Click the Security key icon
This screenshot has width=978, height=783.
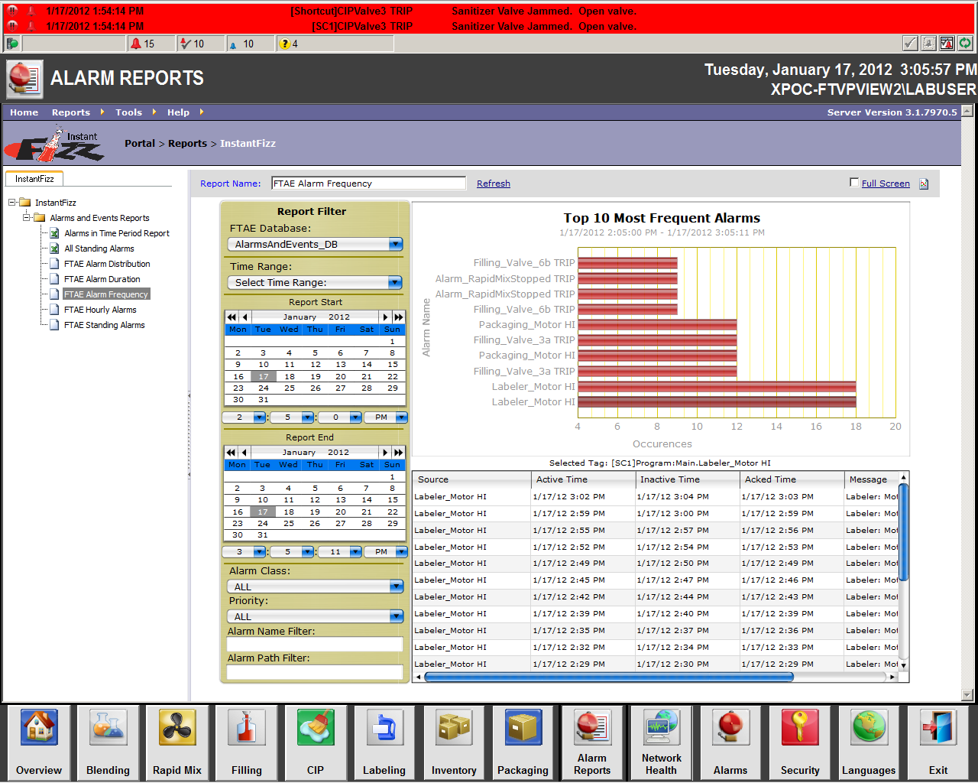pyautogui.click(x=800, y=728)
